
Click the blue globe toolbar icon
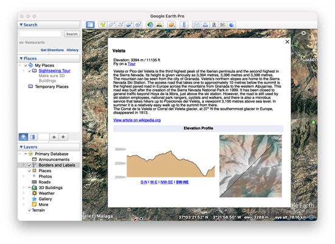pos(231,25)
